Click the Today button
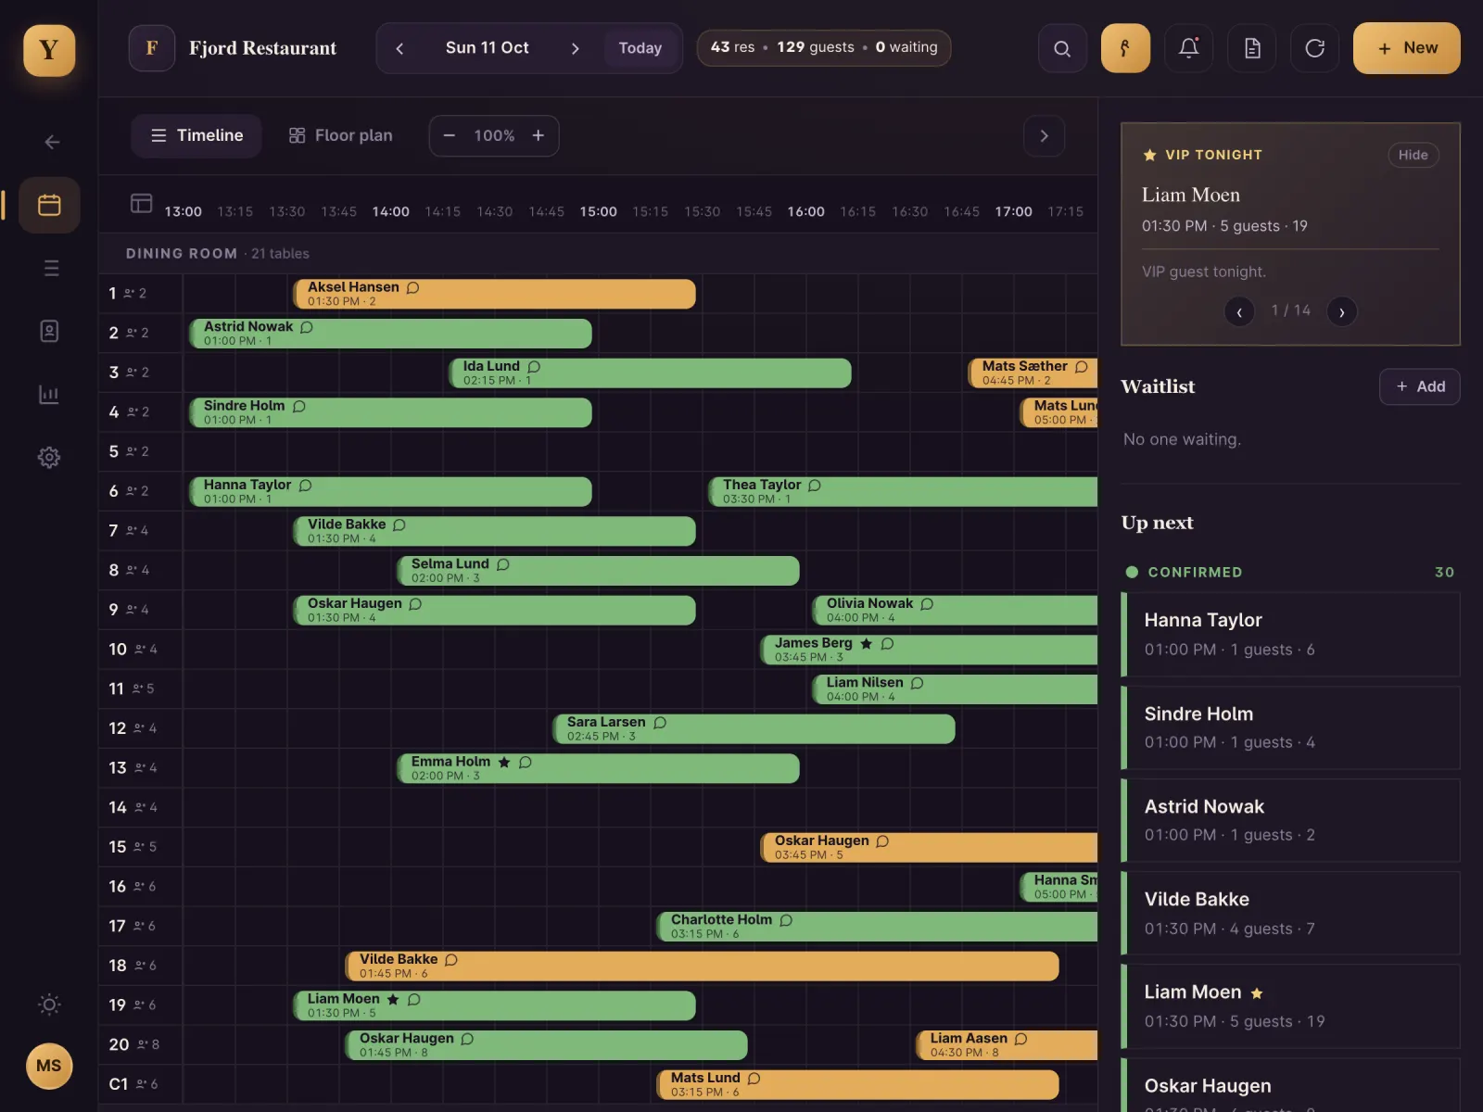Viewport: 1483px width, 1112px height. [x=640, y=48]
